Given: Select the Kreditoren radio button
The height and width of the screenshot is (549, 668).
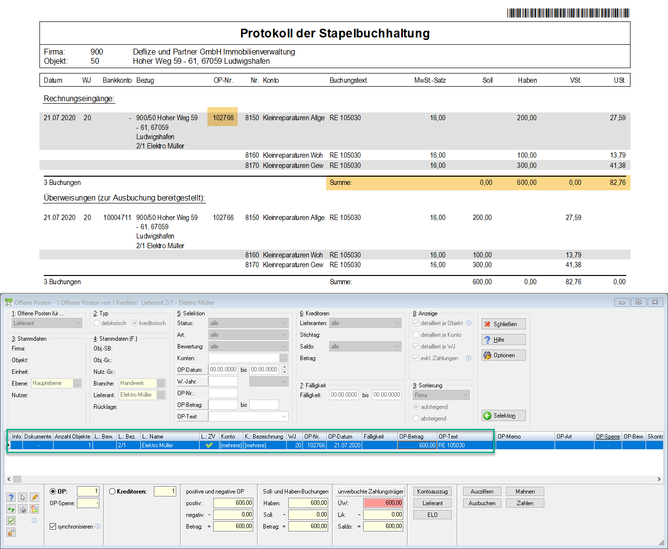Looking at the screenshot, I should pos(112,492).
